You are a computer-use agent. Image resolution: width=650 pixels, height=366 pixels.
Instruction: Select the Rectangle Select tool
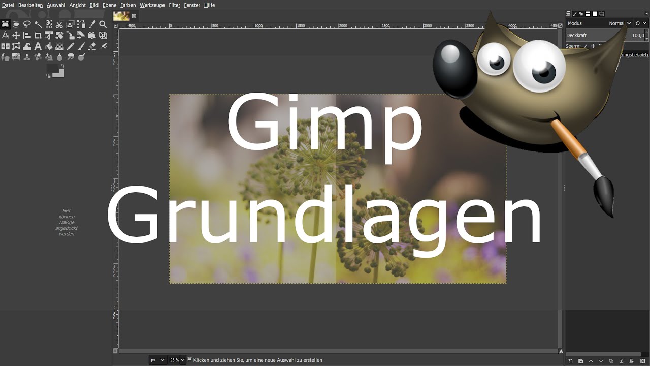[5, 24]
